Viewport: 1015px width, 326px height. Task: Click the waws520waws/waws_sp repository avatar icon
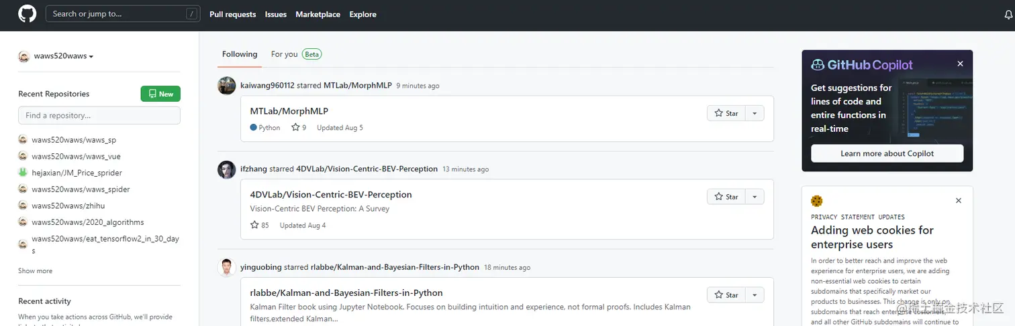click(x=23, y=140)
